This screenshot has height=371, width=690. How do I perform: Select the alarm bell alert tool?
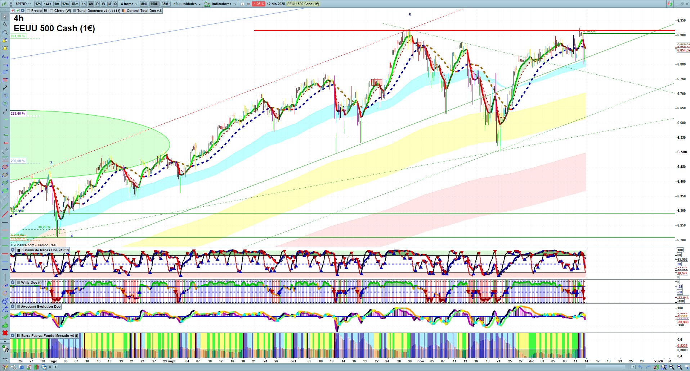(x=5, y=48)
